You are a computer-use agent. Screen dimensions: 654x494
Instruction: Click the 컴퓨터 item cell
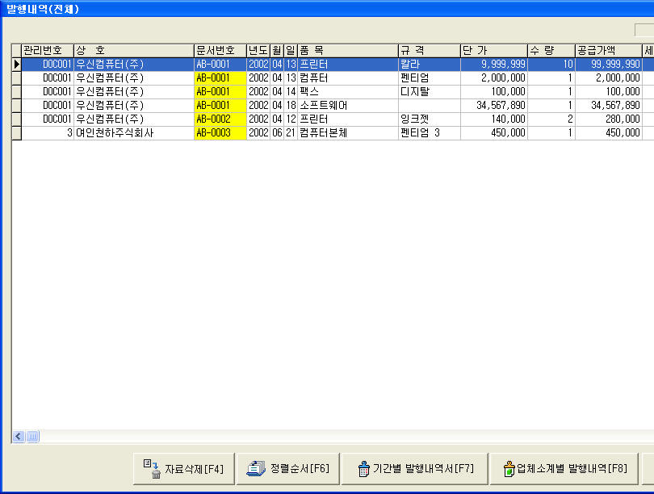[348, 78]
